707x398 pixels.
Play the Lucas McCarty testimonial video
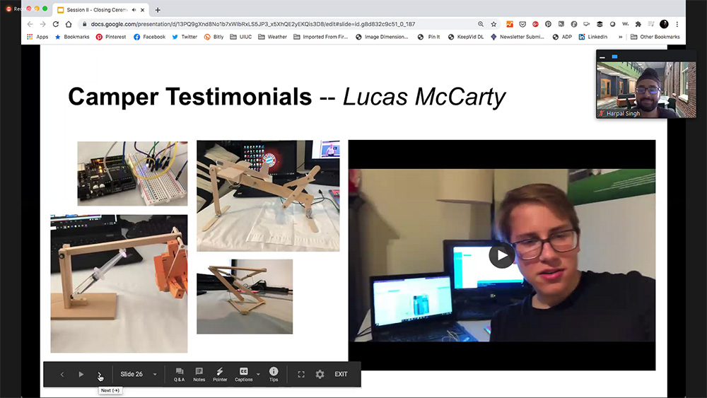pos(501,255)
